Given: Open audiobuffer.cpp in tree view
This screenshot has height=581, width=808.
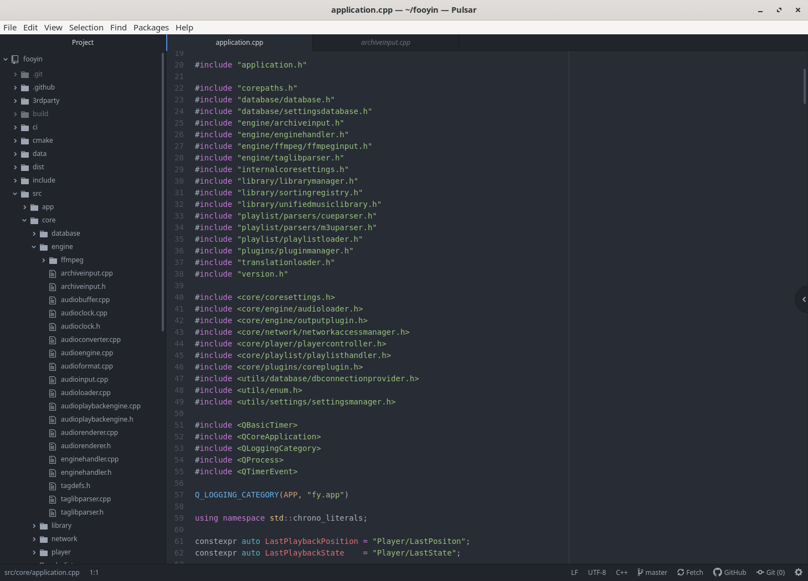Looking at the screenshot, I should coord(85,300).
